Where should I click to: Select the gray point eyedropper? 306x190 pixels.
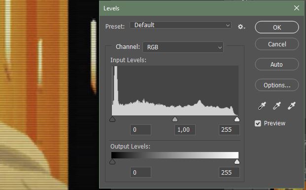coord(277,106)
